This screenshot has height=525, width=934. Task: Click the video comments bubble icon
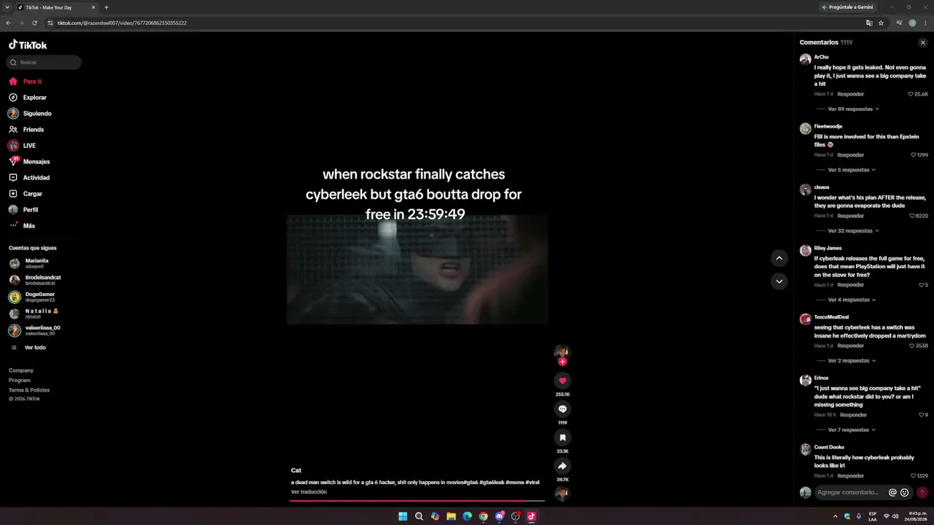(x=563, y=409)
